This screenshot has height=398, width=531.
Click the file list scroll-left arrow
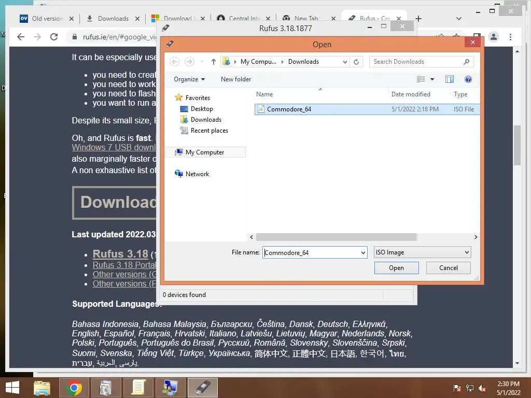click(x=251, y=237)
